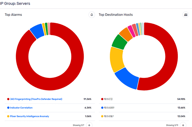Click the Top Destination Hosts panel title

coord(116,15)
